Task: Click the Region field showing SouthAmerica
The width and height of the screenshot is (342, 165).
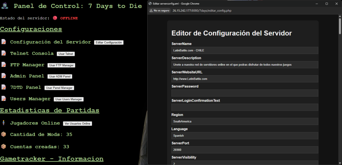Action: (245, 121)
